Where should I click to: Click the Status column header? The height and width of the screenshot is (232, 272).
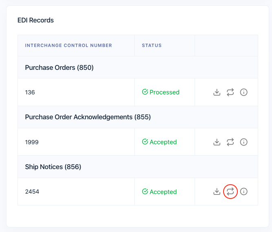click(x=152, y=45)
